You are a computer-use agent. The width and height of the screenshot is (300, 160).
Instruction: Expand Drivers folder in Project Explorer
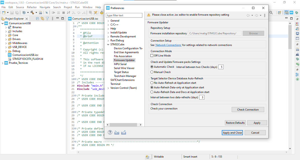click(6, 39)
